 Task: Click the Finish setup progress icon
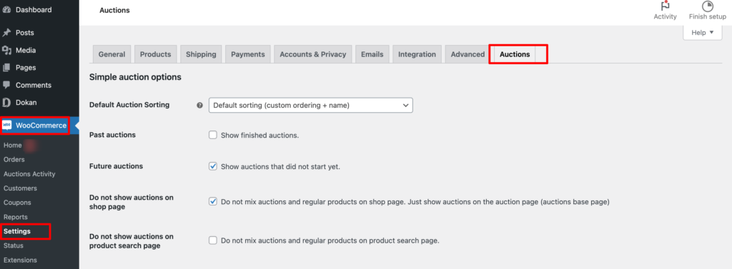click(x=707, y=6)
